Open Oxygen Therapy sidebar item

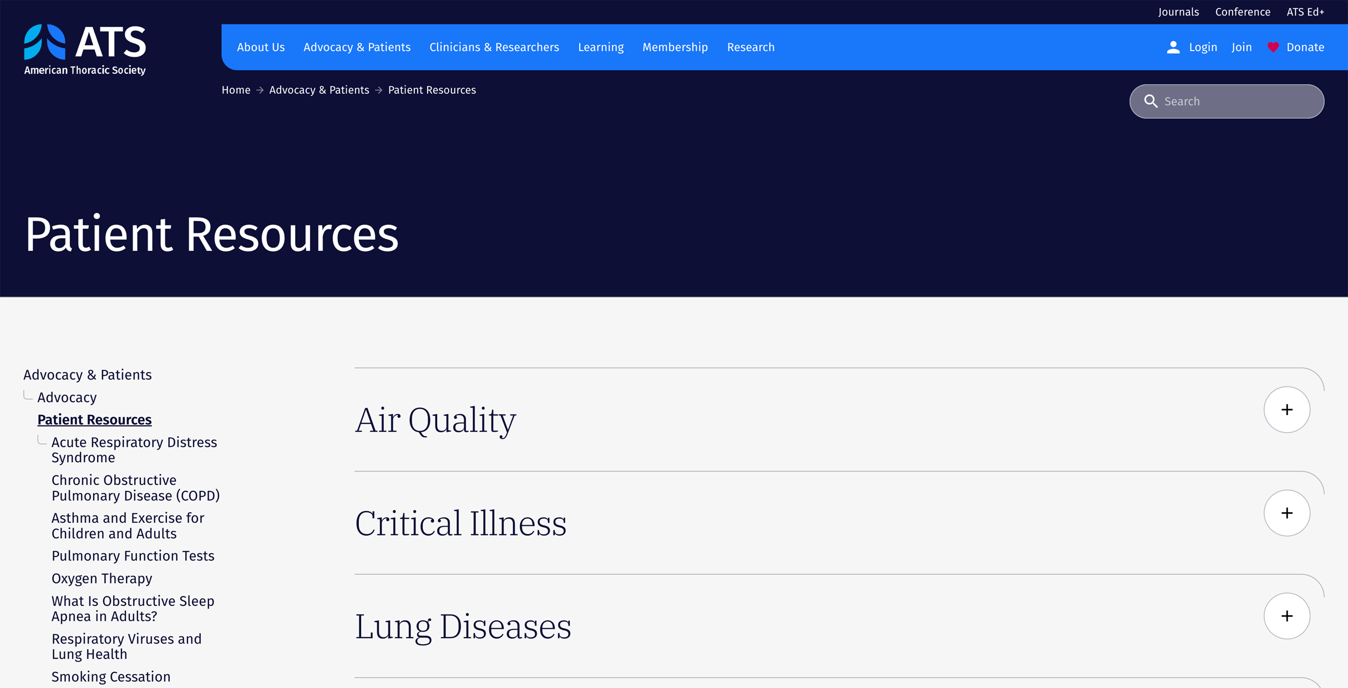click(x=102, y=578)
